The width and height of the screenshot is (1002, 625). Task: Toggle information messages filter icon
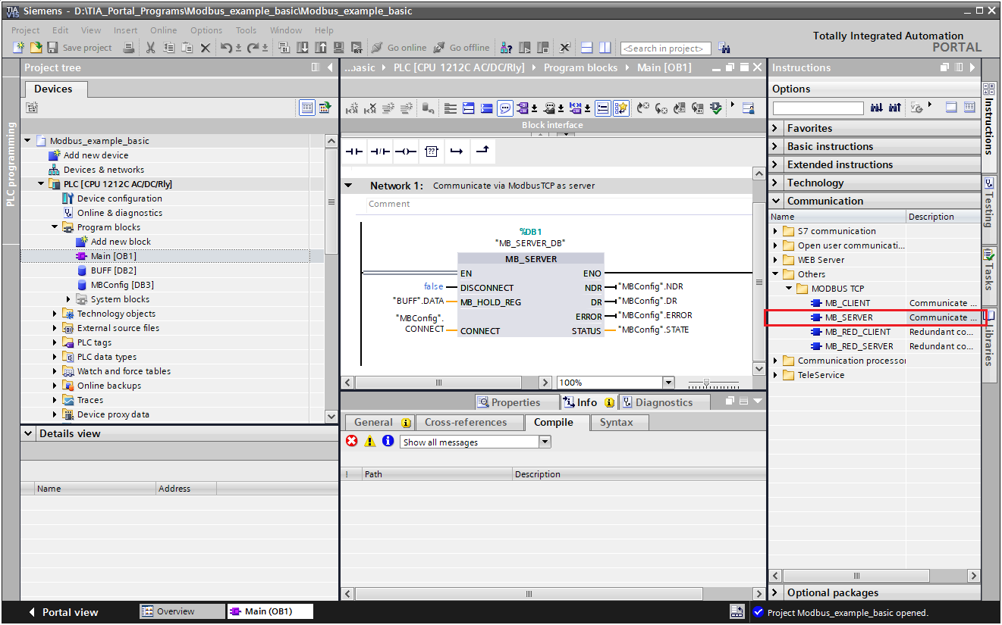coord(388,441)
